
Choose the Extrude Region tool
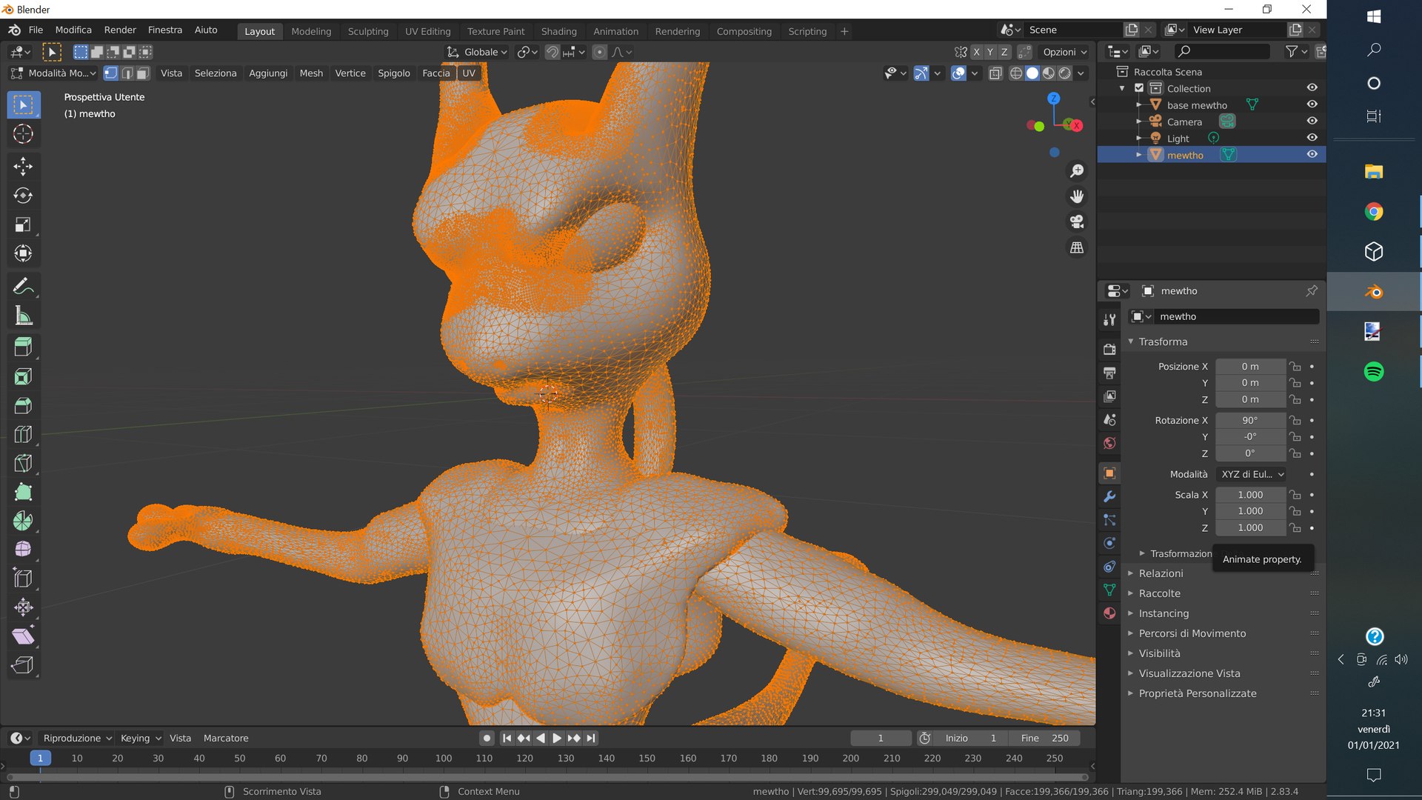23,347
